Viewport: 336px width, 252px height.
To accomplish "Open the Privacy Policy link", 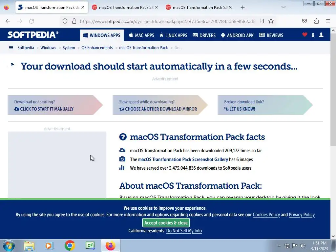I will pyautogui.click(x=302, y=215).
